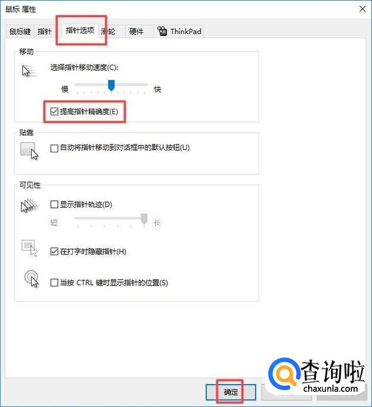Open the ThinkPad tab
Screen dimensions: 372x407
179,32
